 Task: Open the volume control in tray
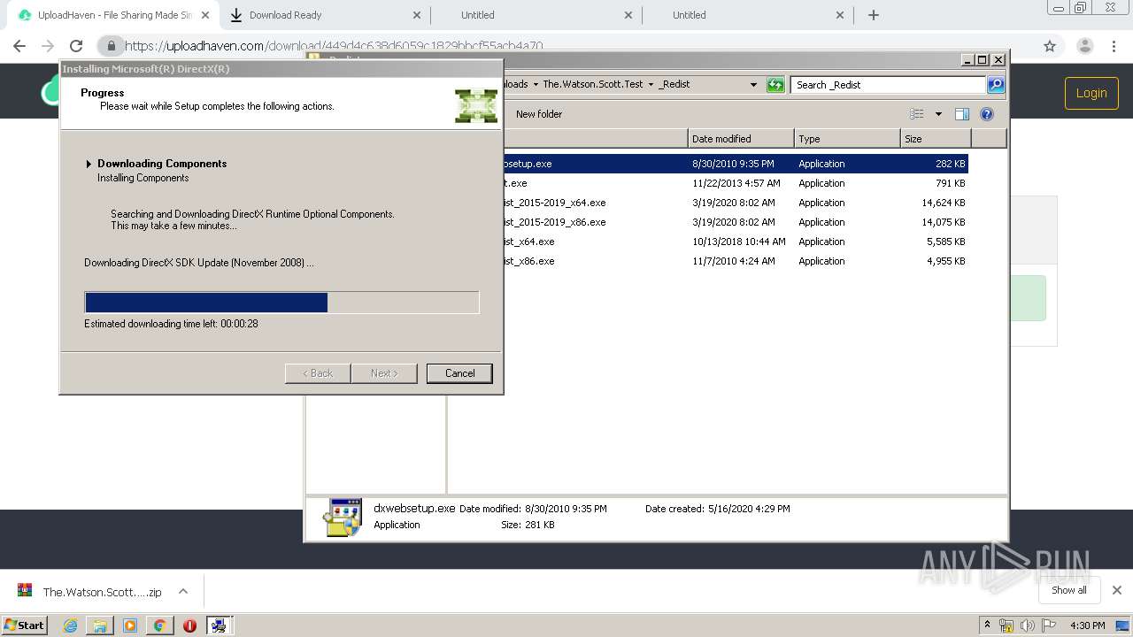pyautogui.click(x=1028, y=625)
